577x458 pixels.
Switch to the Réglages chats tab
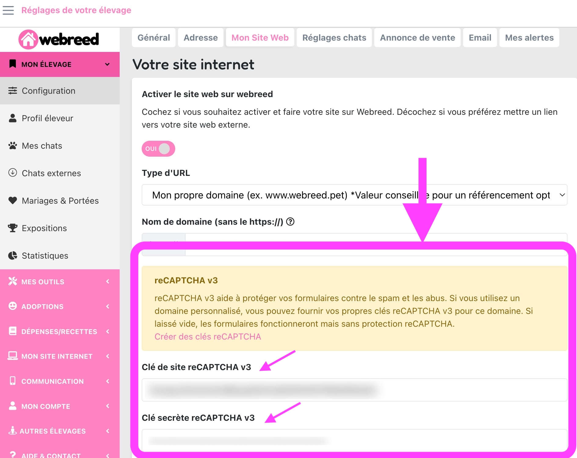click(x=334, y=38)
